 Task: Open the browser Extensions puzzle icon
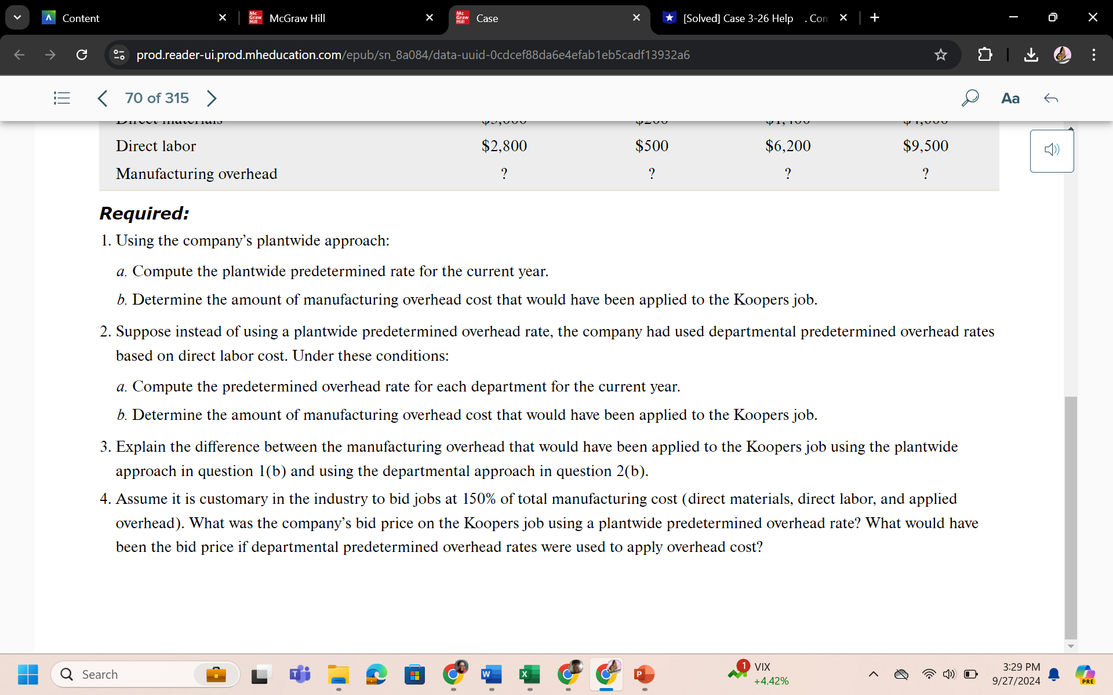985,54
